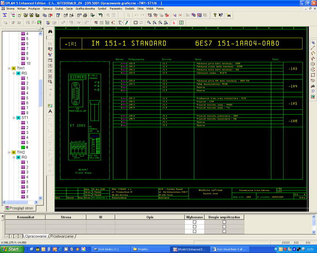Image resolution: width=317 pixels, height=253 pixels.
Task: Click the yellow help question mark icon
Action: [x=215, y=15]
